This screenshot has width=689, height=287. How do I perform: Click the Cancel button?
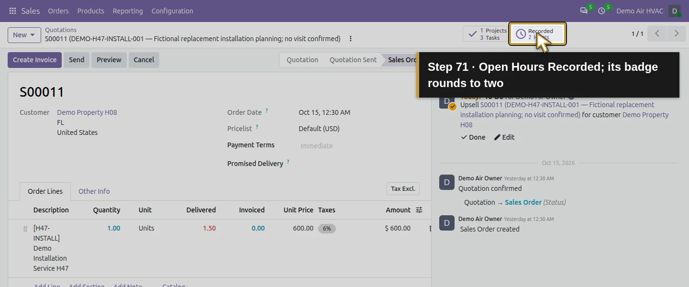(x=144, y=60)
